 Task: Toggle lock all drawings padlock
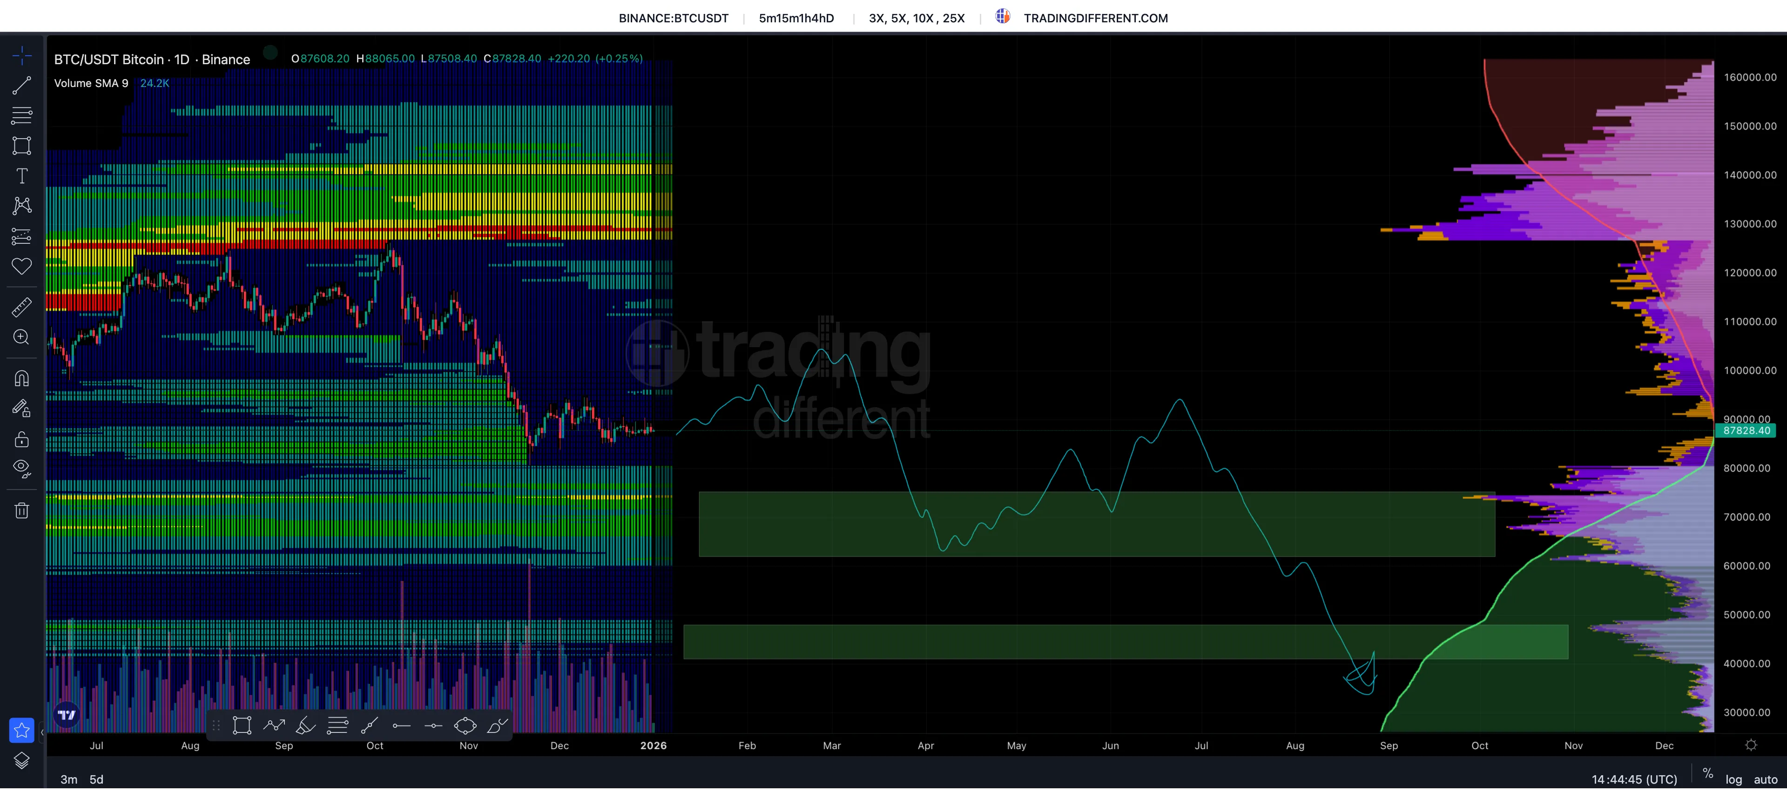21,439
